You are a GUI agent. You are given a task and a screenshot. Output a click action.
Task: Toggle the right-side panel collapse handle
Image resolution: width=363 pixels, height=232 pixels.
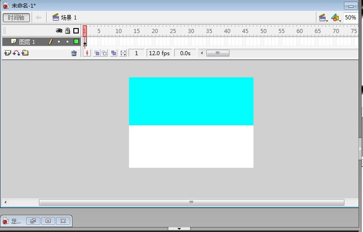tap(360, 149)
